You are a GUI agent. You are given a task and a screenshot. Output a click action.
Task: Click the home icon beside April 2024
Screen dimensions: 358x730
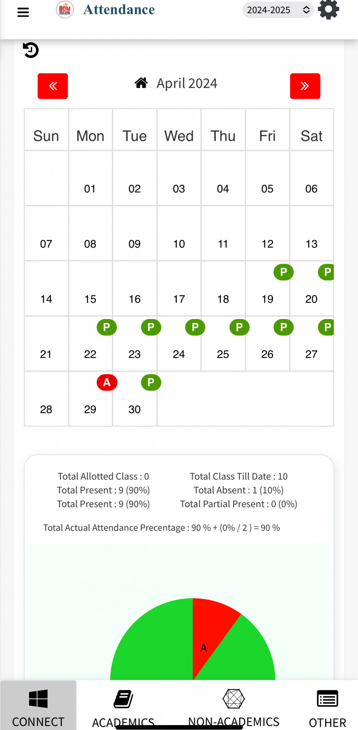click(x=141, y=83)
